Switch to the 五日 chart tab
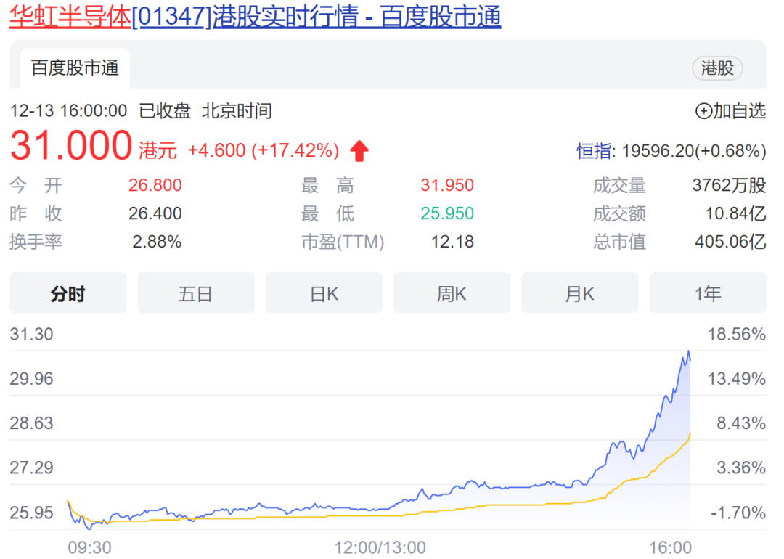The width and height of the screenshot is (784, 559). point(196,293)
